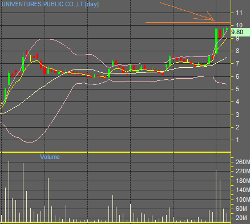Viewport: 250px width, 224px height.
Task: Click the yellow T-shaped candle marker
Action: (30, 58)
